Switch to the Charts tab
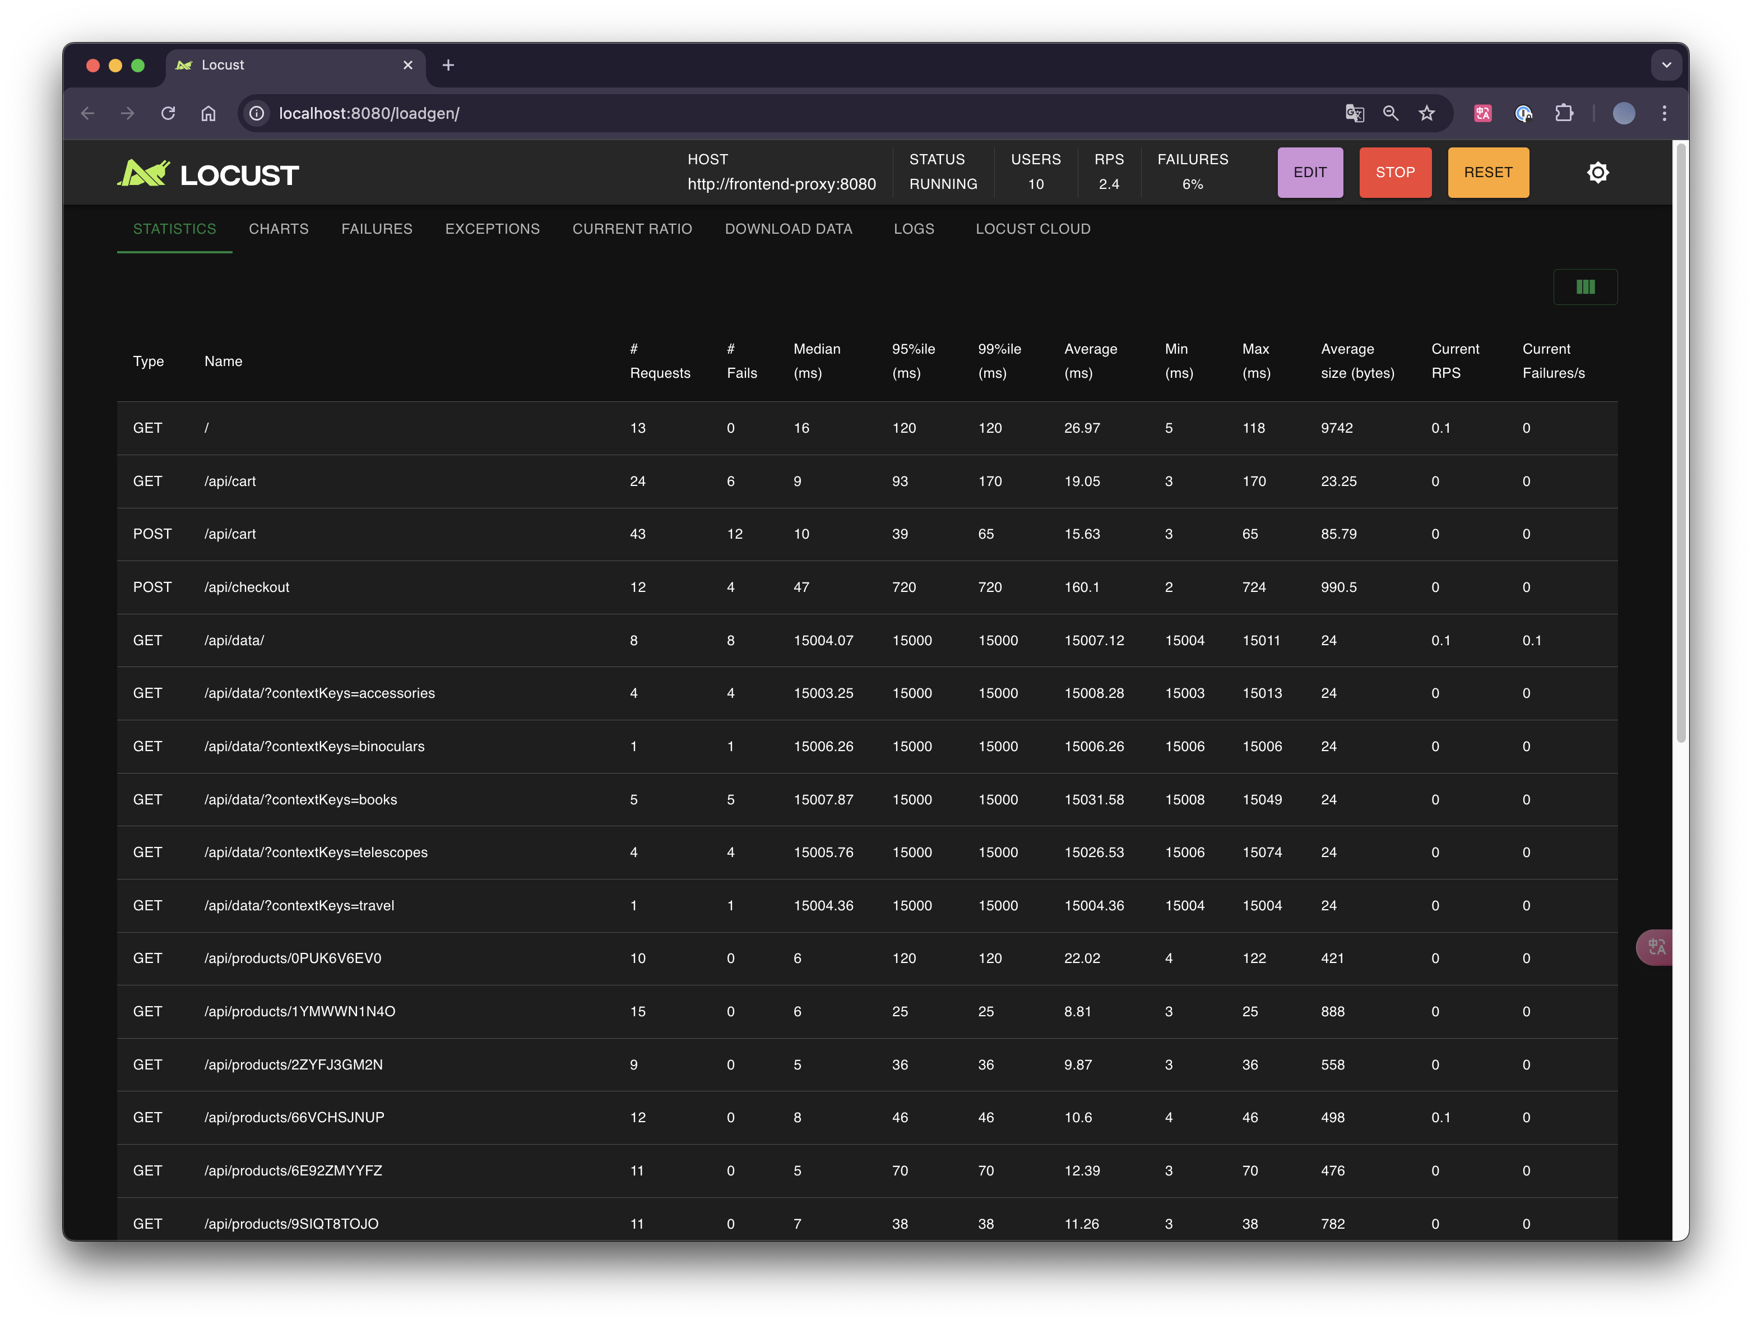This screenshot has width=1752, height=1324. 279,229
